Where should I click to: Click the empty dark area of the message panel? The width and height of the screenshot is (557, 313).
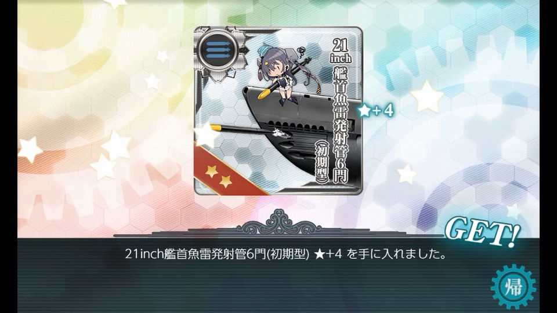(249, 287)
